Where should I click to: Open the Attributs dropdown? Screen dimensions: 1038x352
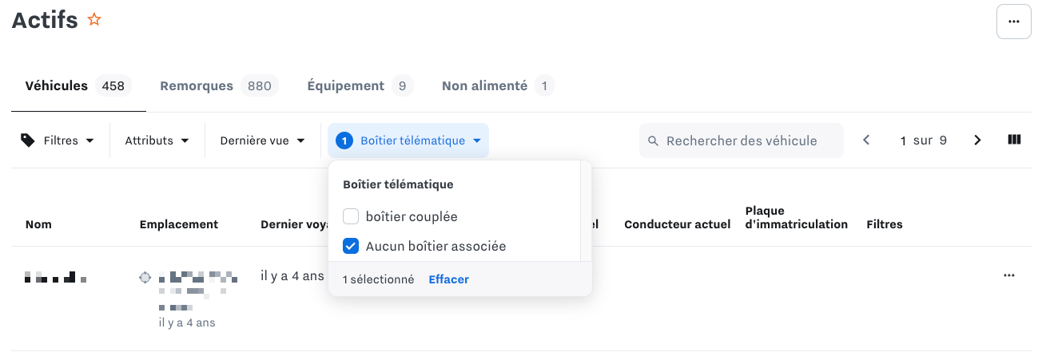click(x=157, y=140)
